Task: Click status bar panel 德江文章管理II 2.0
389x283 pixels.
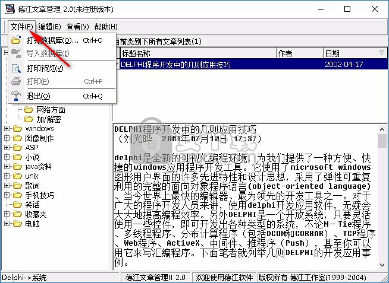Action: (156, 278)
